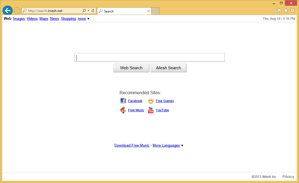
Task: Click the iMesh Search button
Action: click(x=168, y=68)
